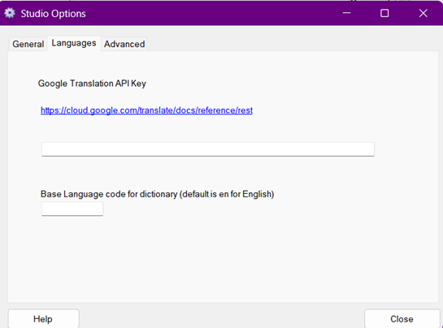Click the Base Language code for dictionary label
The width and height of the screenshot is (443, 328).
click(x=158, y=194)
